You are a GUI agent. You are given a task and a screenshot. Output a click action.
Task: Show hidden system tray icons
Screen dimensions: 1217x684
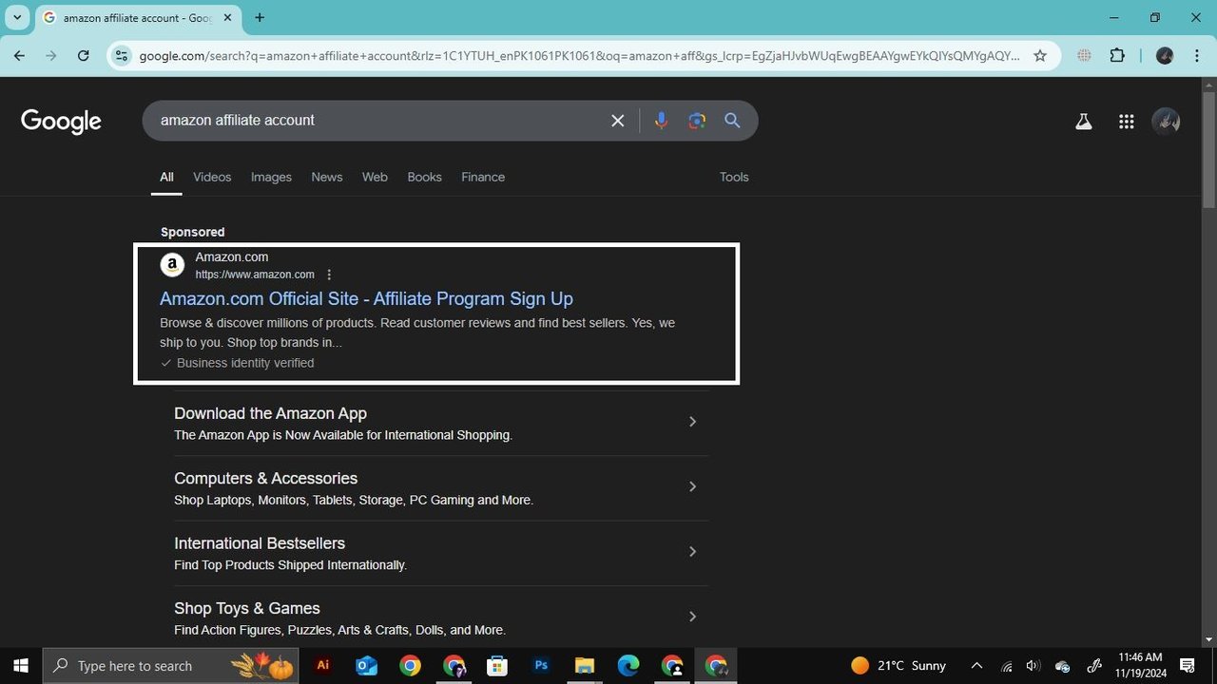(976, 665)
